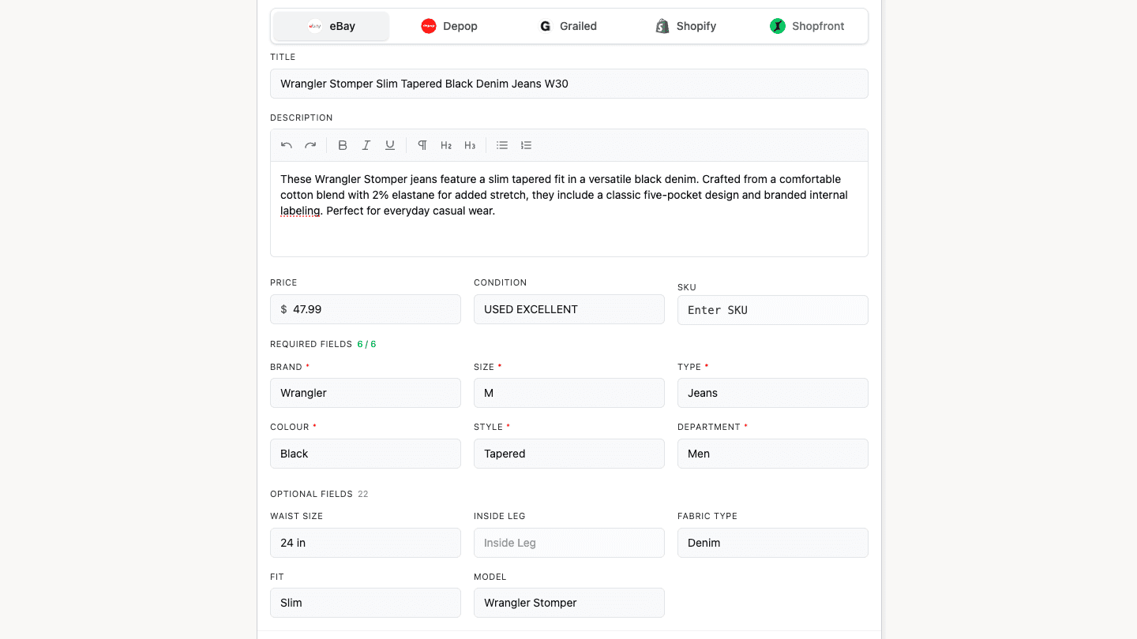This screenshot has height=639, width=1137.
Task: Click the "OPTIONAL FIELDS" section label
Action: [311, 494]
